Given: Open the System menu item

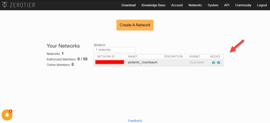Looking at the screenshot, I should (213, 5).
